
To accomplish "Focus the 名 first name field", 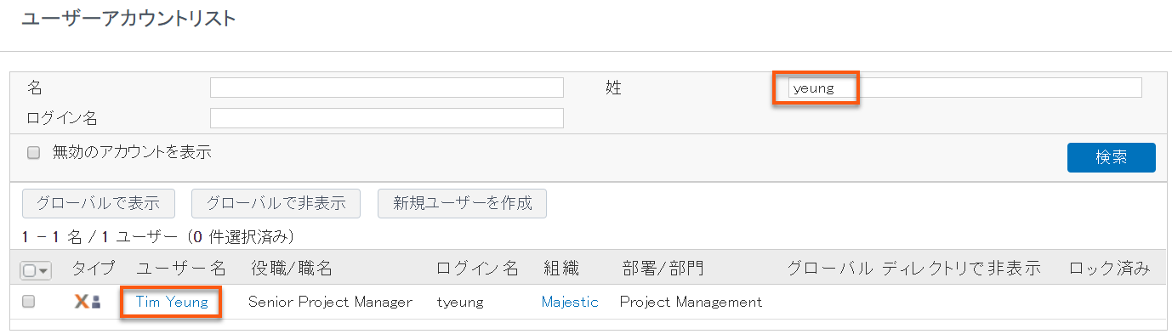I will click(387, 88).
